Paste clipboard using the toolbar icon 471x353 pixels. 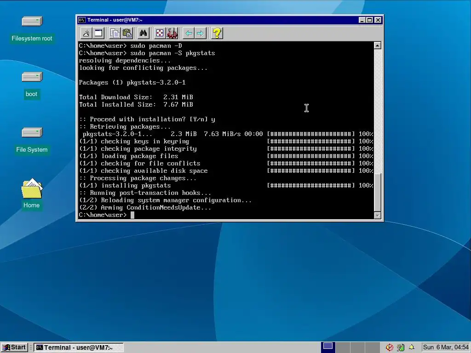point(127,33)
